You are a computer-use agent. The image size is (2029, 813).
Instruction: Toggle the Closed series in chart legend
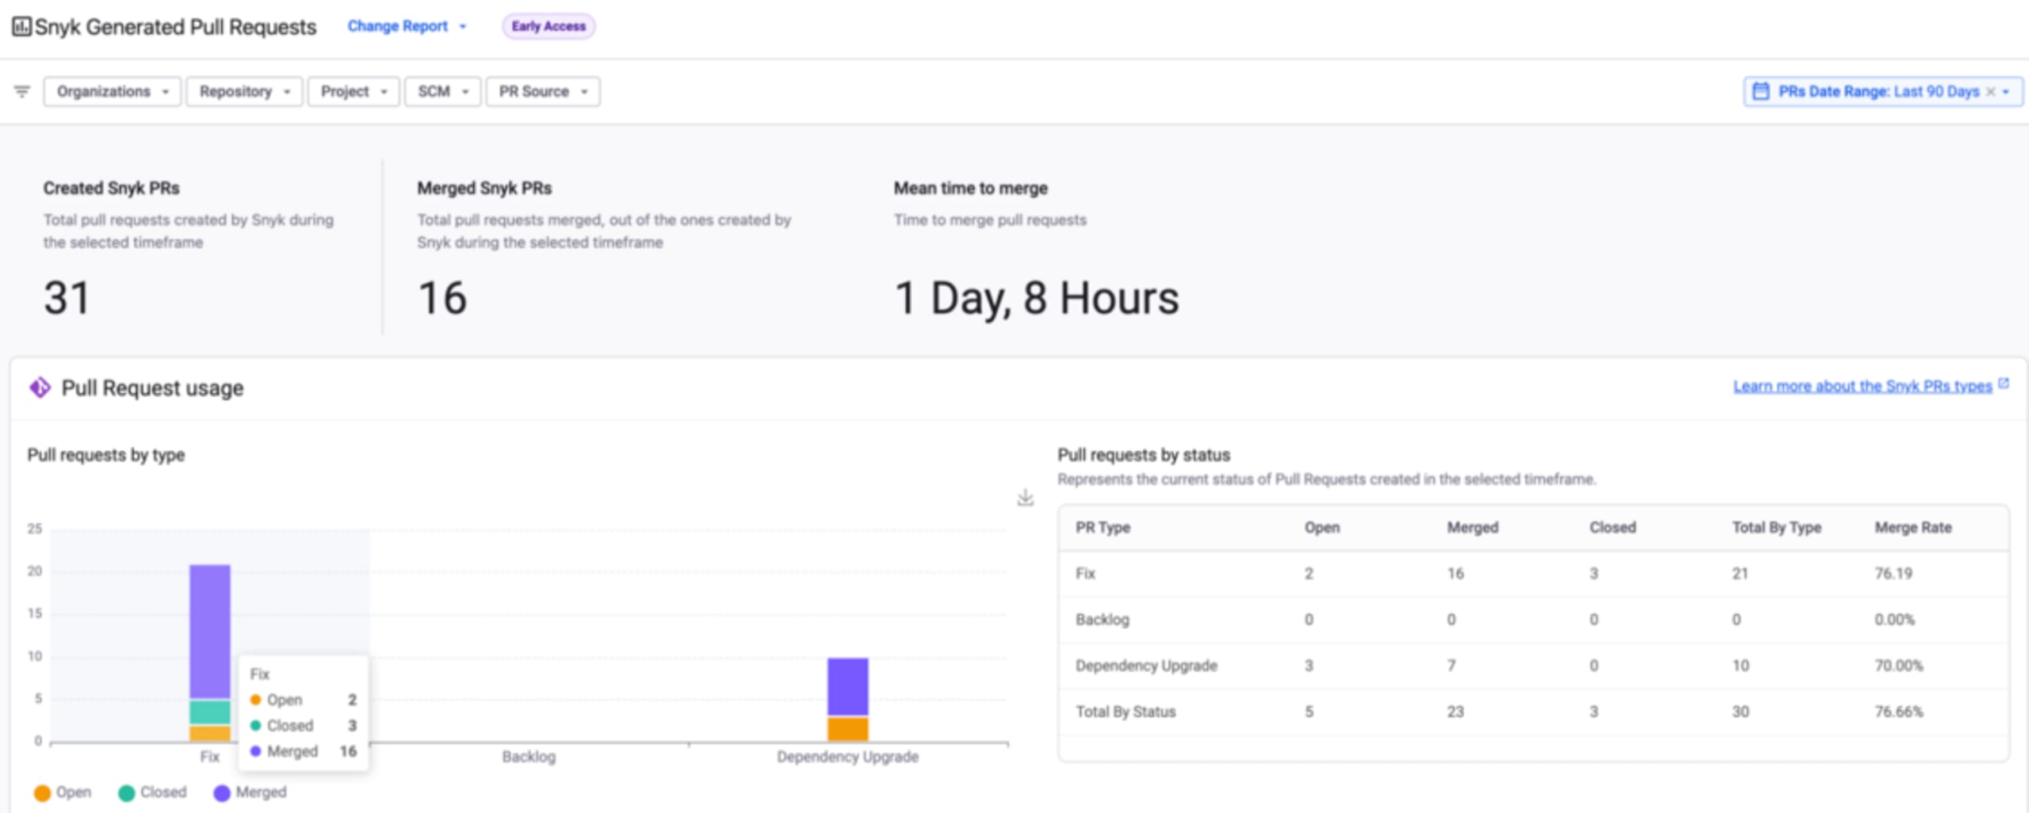pos(152,792)
